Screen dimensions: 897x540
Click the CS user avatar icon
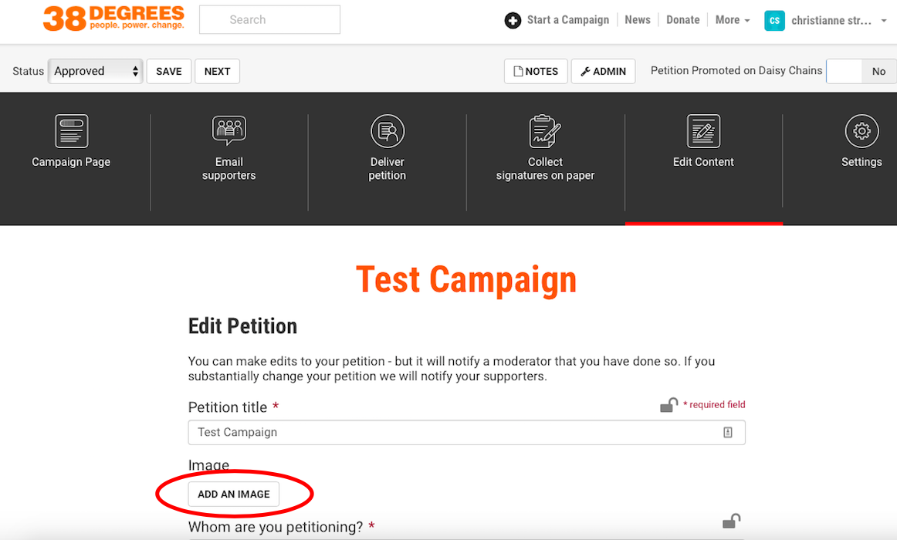click(x=774, y=21)
